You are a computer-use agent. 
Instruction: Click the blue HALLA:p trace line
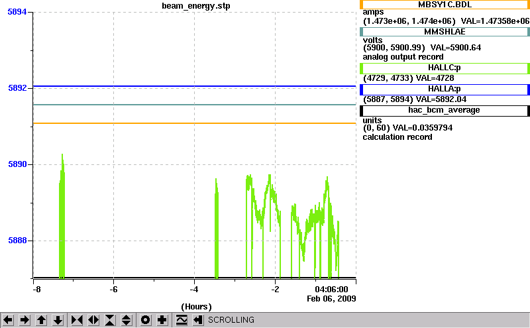(x=194, y=86)
